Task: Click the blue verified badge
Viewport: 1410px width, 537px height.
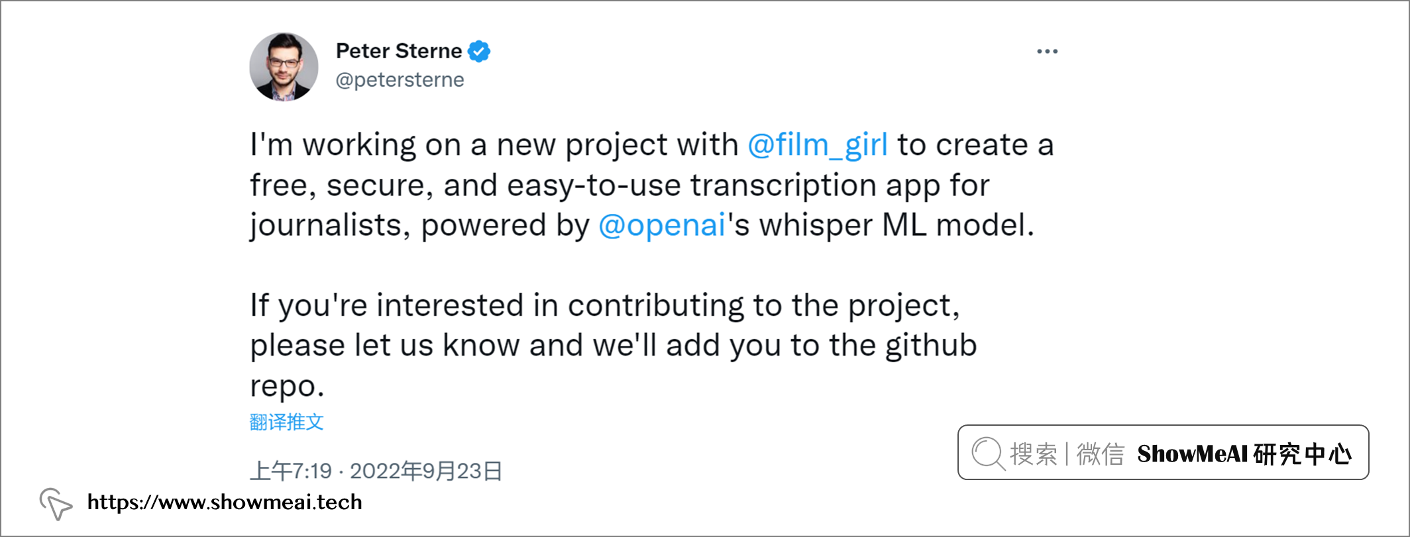Action: click(479, 51)
